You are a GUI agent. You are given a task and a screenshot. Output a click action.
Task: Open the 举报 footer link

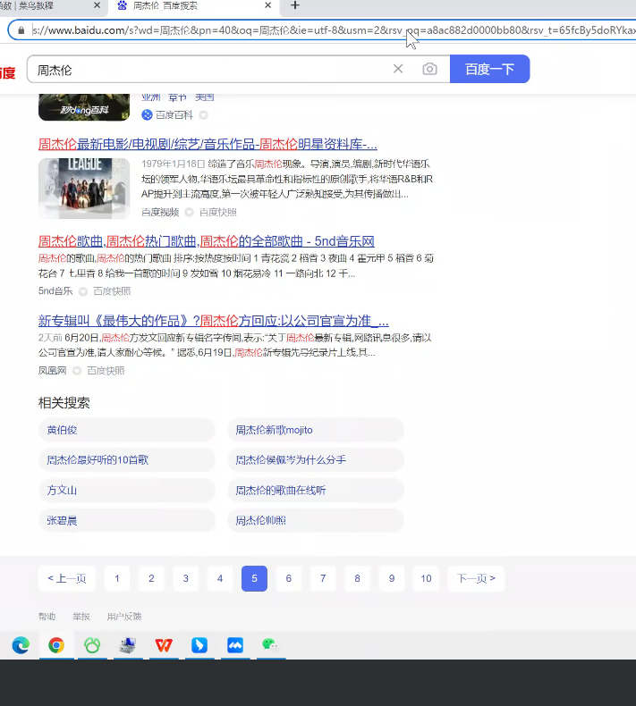coord(81,617)
